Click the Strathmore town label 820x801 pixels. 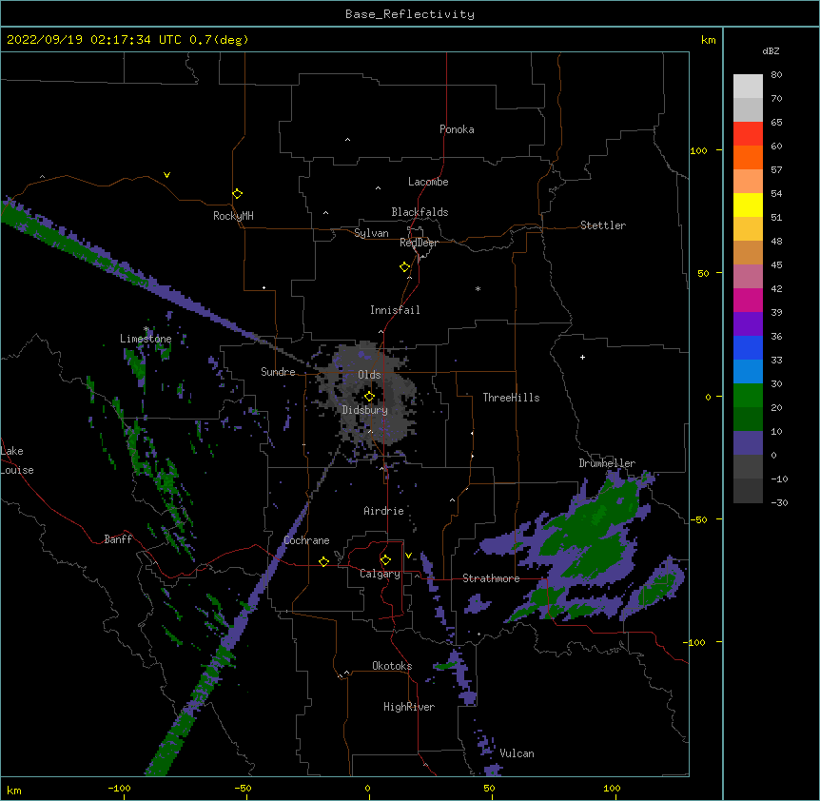pos(491,578)
